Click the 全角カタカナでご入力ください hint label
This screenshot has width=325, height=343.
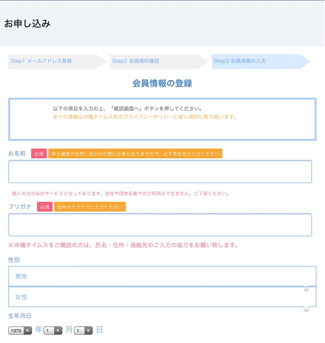[90, 207]
